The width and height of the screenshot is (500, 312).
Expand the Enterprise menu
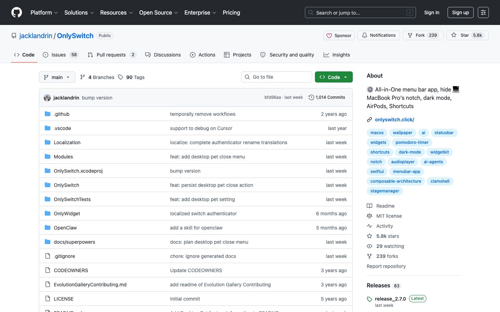coord(200,12)
